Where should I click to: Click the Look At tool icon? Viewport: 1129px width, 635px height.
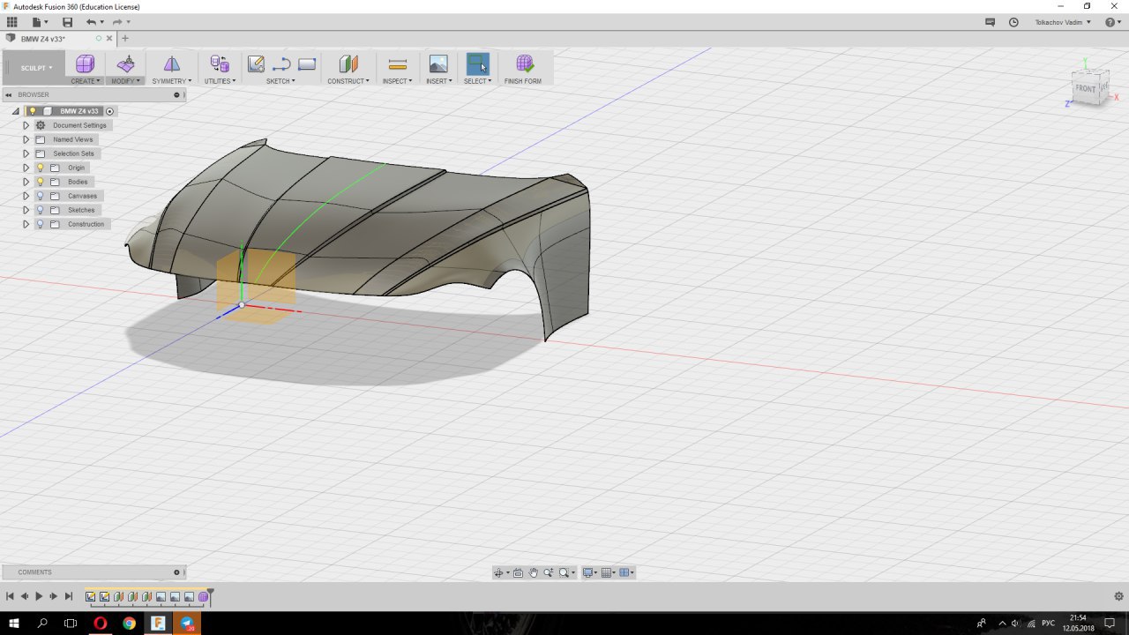[x=519, y=572]
